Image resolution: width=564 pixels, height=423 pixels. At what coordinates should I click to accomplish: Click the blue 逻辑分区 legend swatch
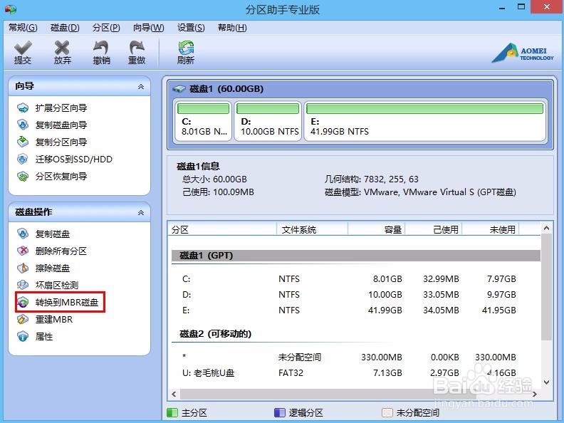(x=279, y=412)
